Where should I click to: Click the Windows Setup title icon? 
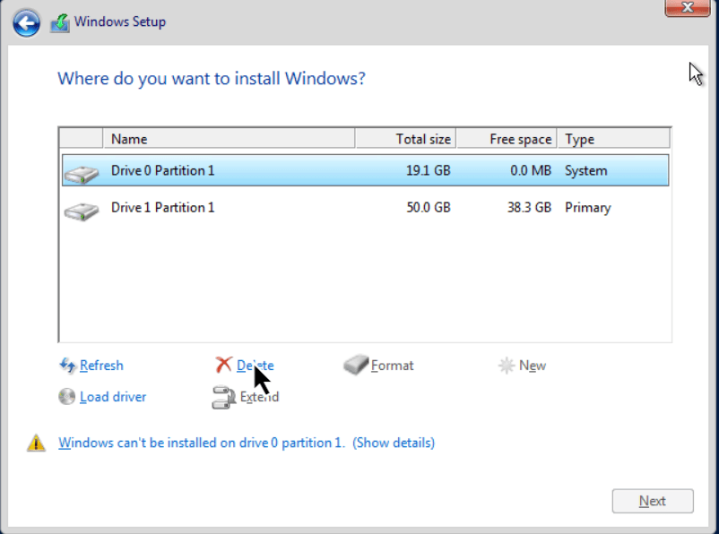pos(60,23)
